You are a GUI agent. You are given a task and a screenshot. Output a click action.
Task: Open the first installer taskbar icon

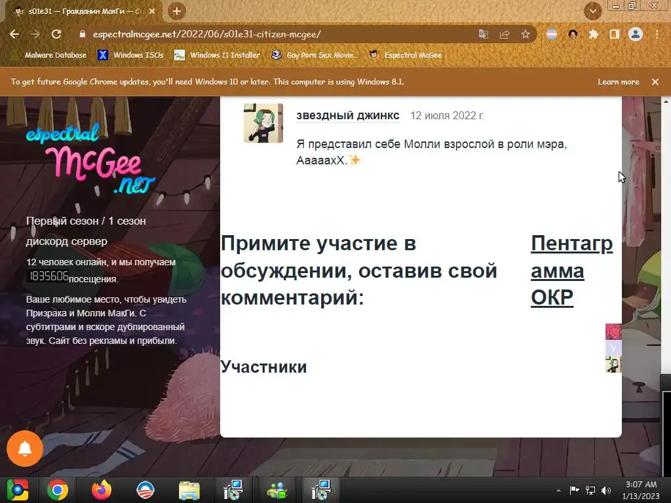point(233,490)
